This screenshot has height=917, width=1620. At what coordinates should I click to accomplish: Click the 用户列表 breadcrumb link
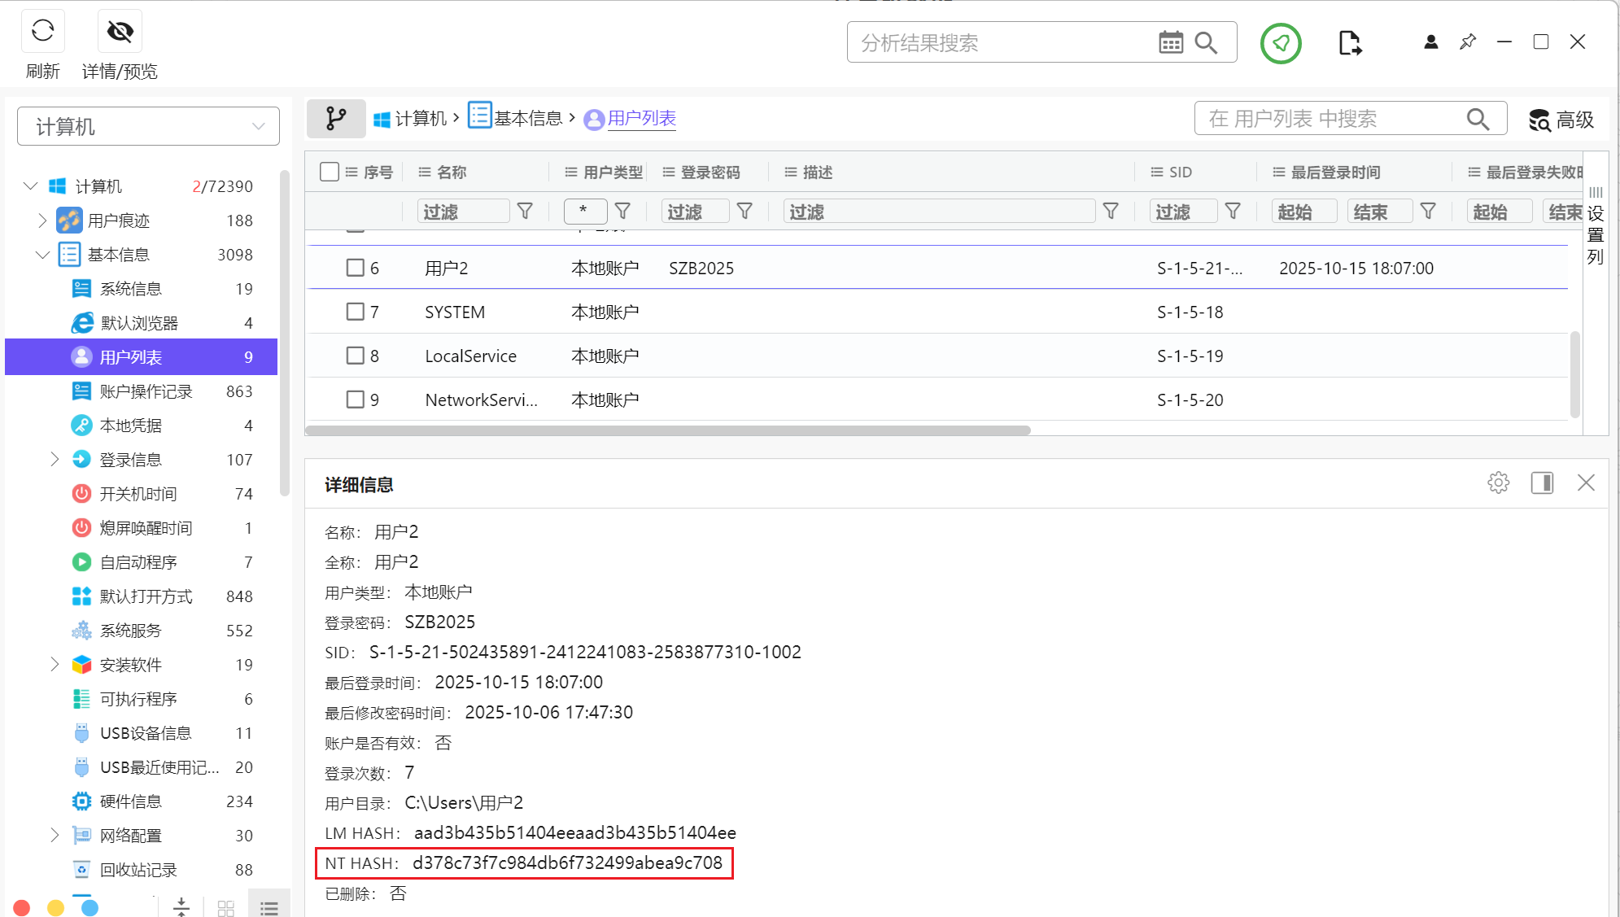click(x=641, y=119)
